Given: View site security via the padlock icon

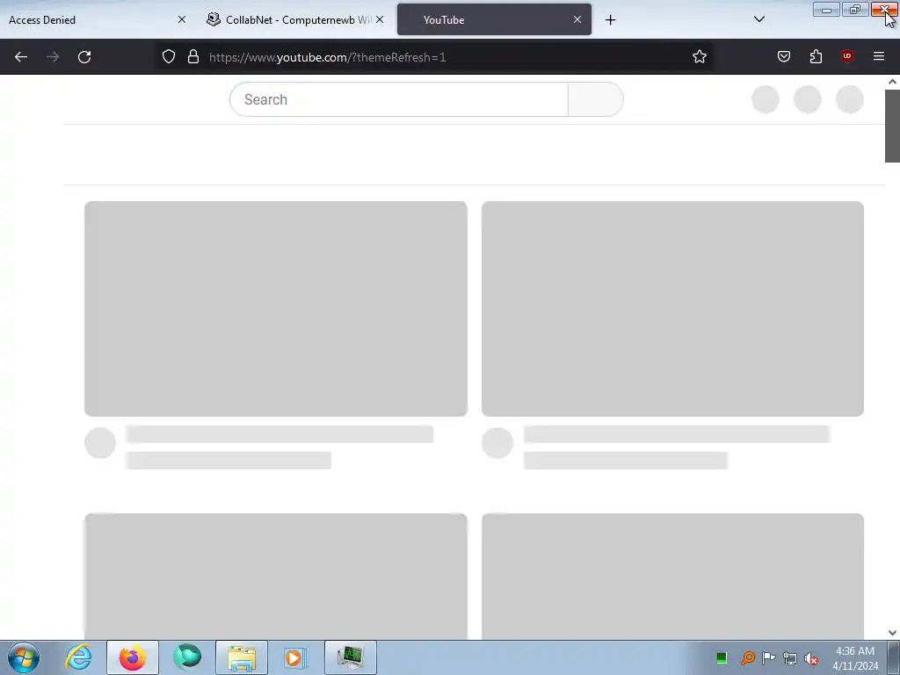Looking at the screenshot, I should click(x=193, y=57).
